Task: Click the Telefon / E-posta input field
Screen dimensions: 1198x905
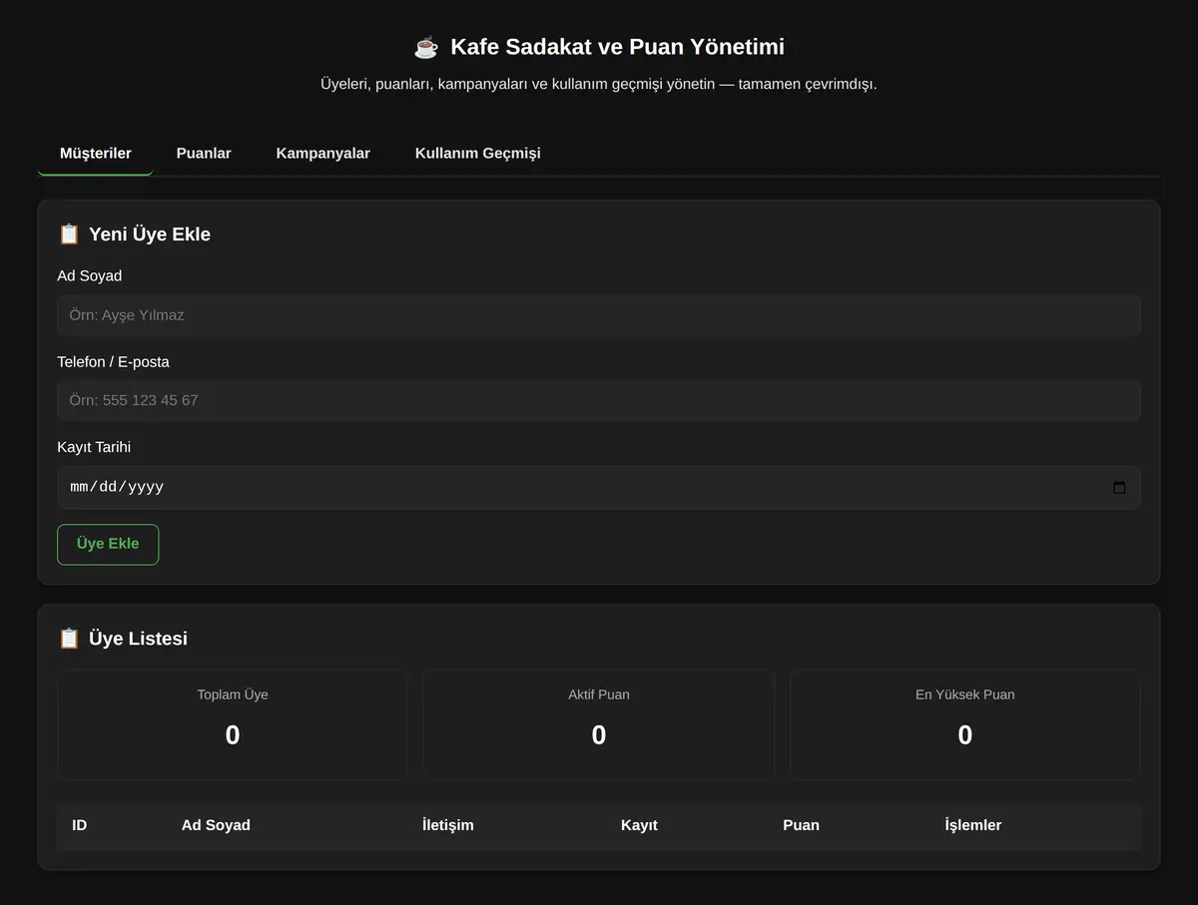Action: [x=599, y=401]
